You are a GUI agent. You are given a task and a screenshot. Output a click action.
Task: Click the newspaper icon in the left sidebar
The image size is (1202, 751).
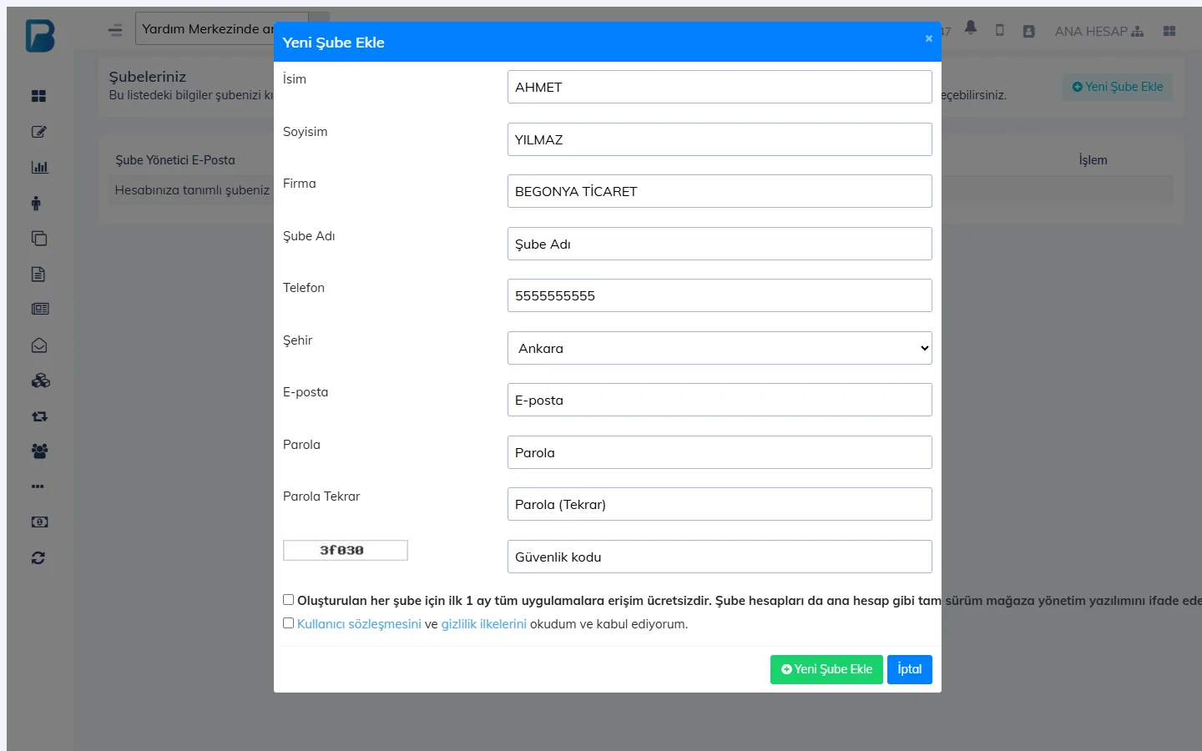(x=40, y=309)
